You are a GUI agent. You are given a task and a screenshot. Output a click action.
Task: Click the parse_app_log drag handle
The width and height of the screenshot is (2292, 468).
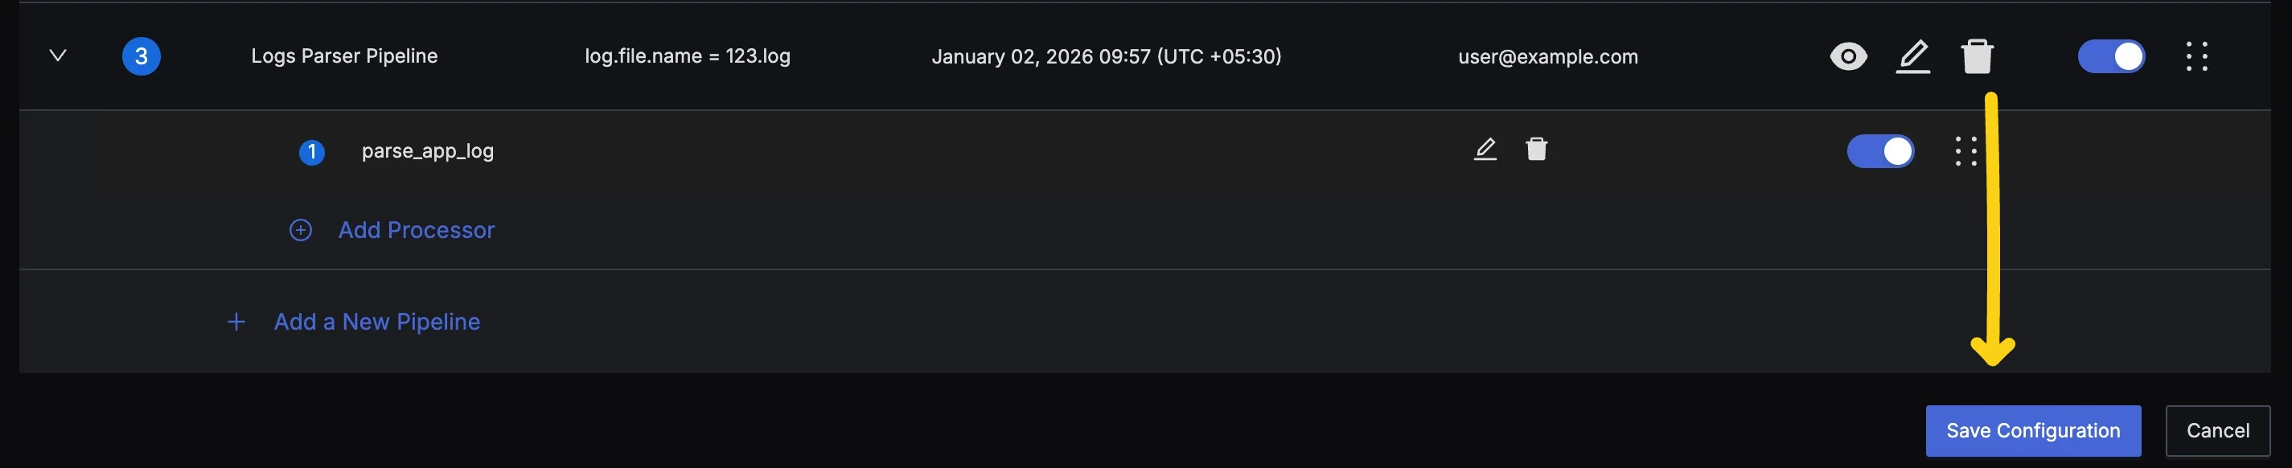[1965, 151]
